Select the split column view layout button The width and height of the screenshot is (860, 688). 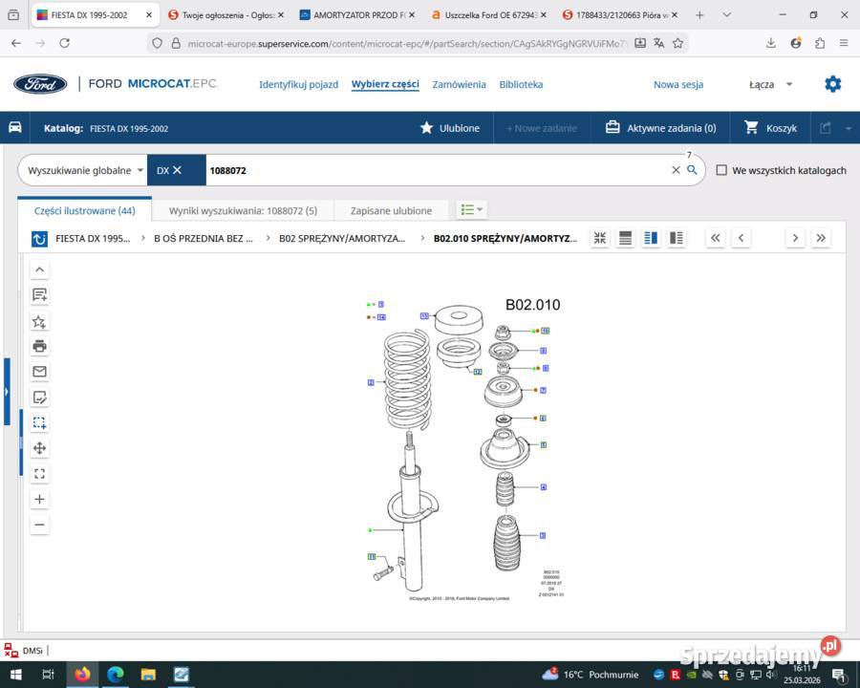pos(651,238)
